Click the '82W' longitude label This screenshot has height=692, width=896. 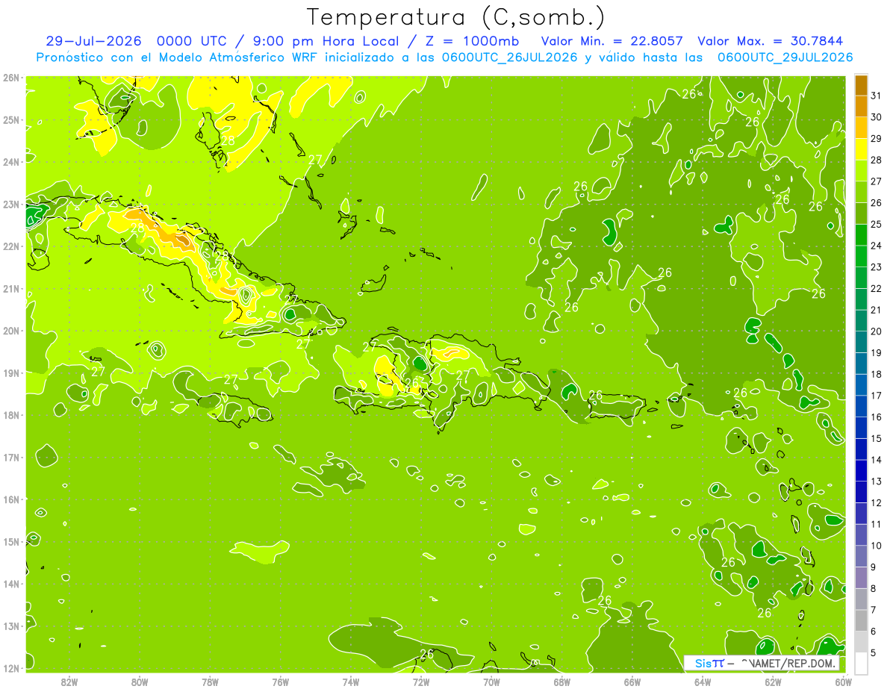point(69,682)
